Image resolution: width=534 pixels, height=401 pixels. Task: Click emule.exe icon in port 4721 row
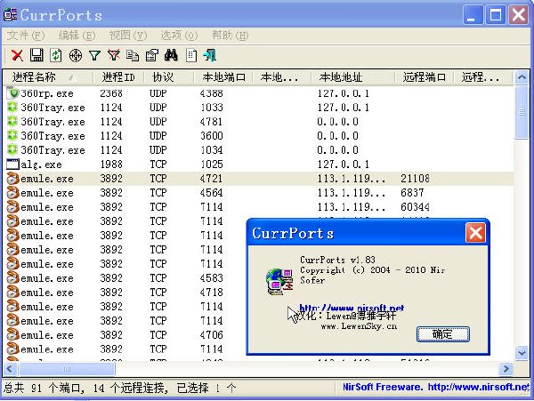coord(13,179)
